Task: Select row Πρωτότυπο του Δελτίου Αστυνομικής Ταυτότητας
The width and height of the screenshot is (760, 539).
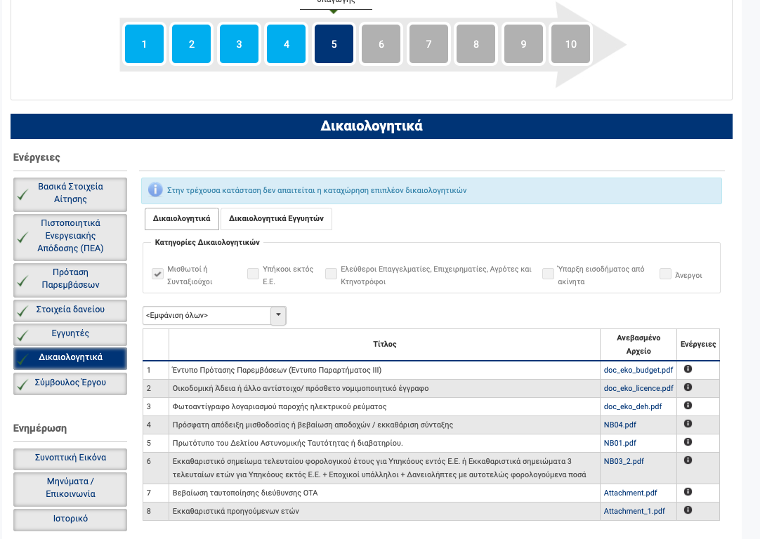Action: tap(287, 443)
